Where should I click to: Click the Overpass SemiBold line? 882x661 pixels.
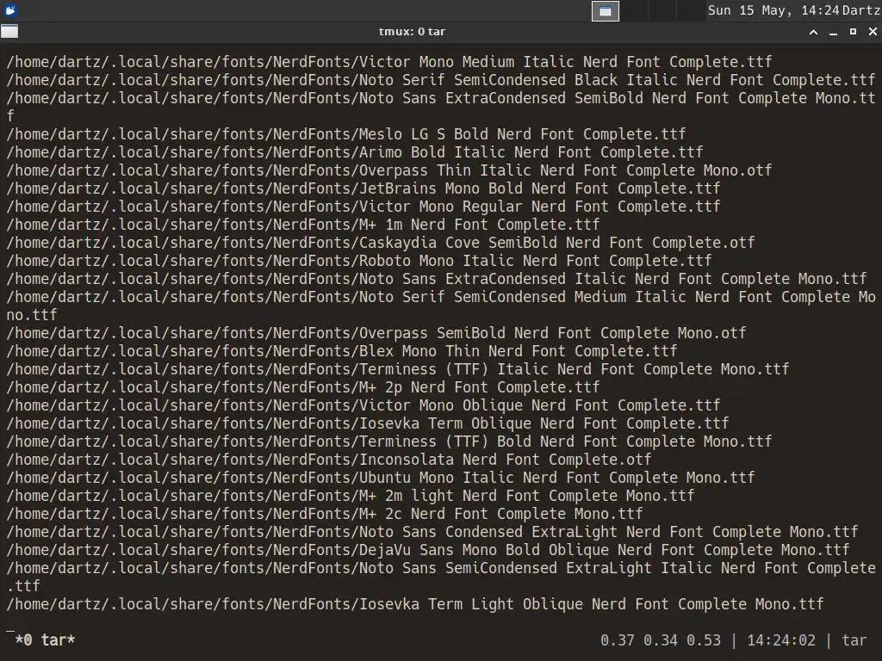coord(376,333)
